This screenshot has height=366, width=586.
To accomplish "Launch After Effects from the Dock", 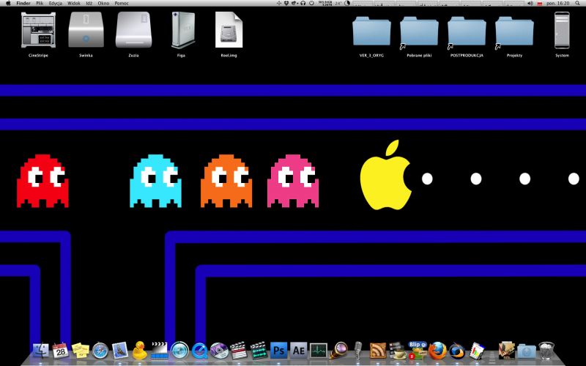I will click(299, 351).
